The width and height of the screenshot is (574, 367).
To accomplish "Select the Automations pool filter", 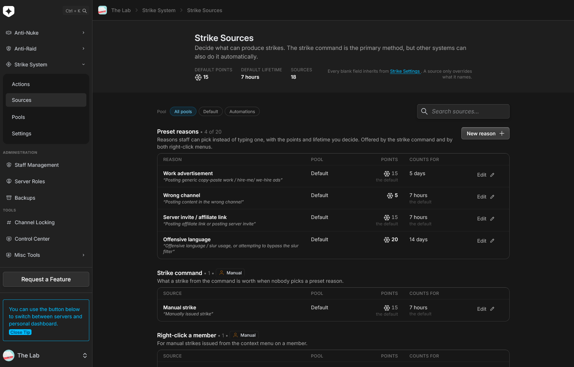I will pyautogui.click(x=242, y=111).
